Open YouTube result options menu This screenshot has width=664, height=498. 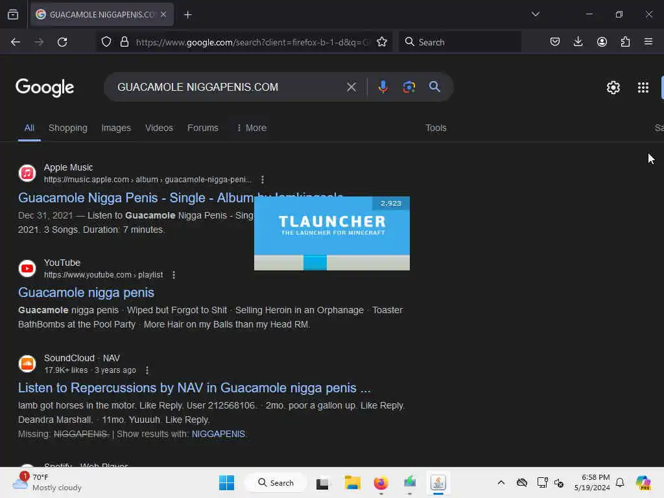174,275
